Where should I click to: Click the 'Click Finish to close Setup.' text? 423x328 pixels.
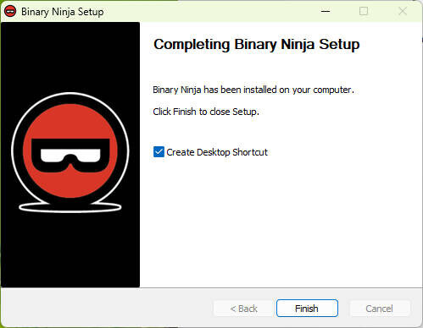[206, 112]
